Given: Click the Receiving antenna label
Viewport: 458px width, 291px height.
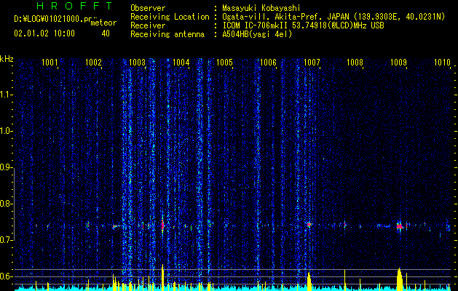Looking at the screenshot, I should click(167, 34).
